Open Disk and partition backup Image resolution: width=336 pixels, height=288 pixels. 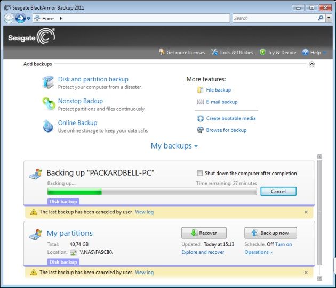tap(93, 79)
